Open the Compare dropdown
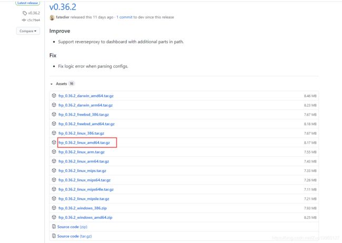Viewport: 342px width, 243px height. coord(28,31)
